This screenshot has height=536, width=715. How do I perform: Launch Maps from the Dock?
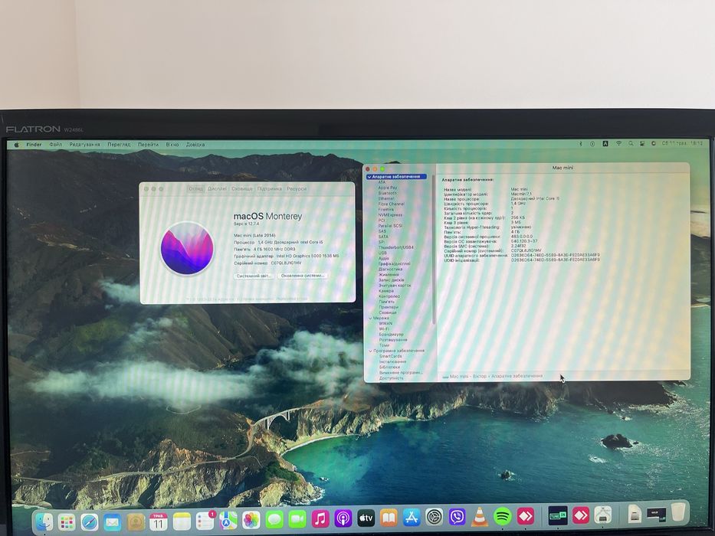(x=228, y=521)
